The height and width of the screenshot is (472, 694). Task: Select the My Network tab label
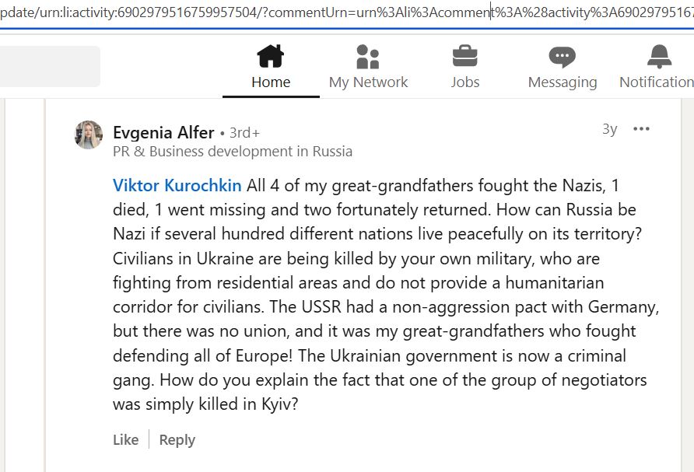click(x=368, y=82)
